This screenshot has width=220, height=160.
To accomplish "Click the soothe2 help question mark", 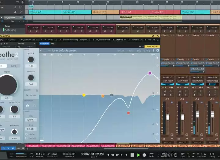I will [153, 51].
